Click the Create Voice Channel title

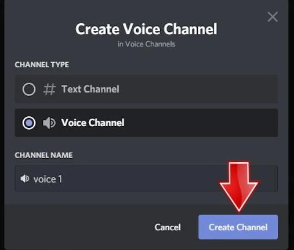point(146,29)
